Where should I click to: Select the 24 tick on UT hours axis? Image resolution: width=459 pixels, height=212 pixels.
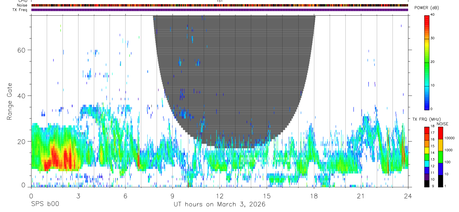(x=408, y=196)
